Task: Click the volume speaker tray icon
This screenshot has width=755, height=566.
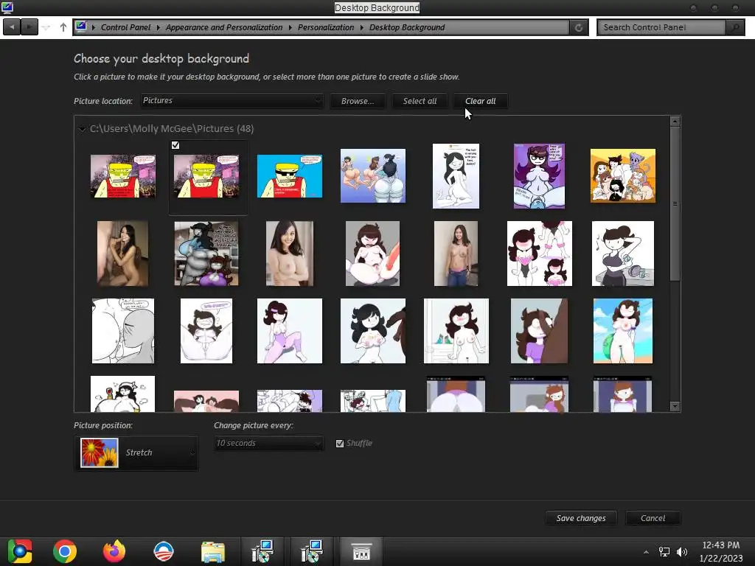Action: (681, 552)
